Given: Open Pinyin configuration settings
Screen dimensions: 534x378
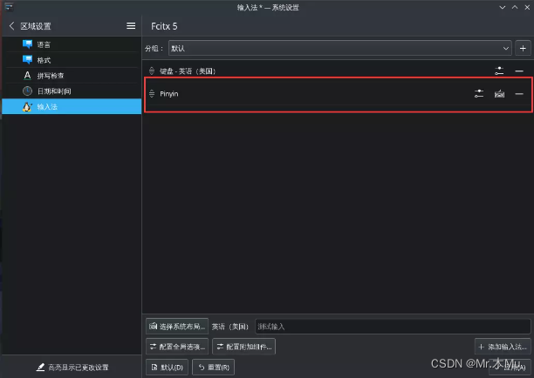Looking at the screenshot, I should pos(479,93).
